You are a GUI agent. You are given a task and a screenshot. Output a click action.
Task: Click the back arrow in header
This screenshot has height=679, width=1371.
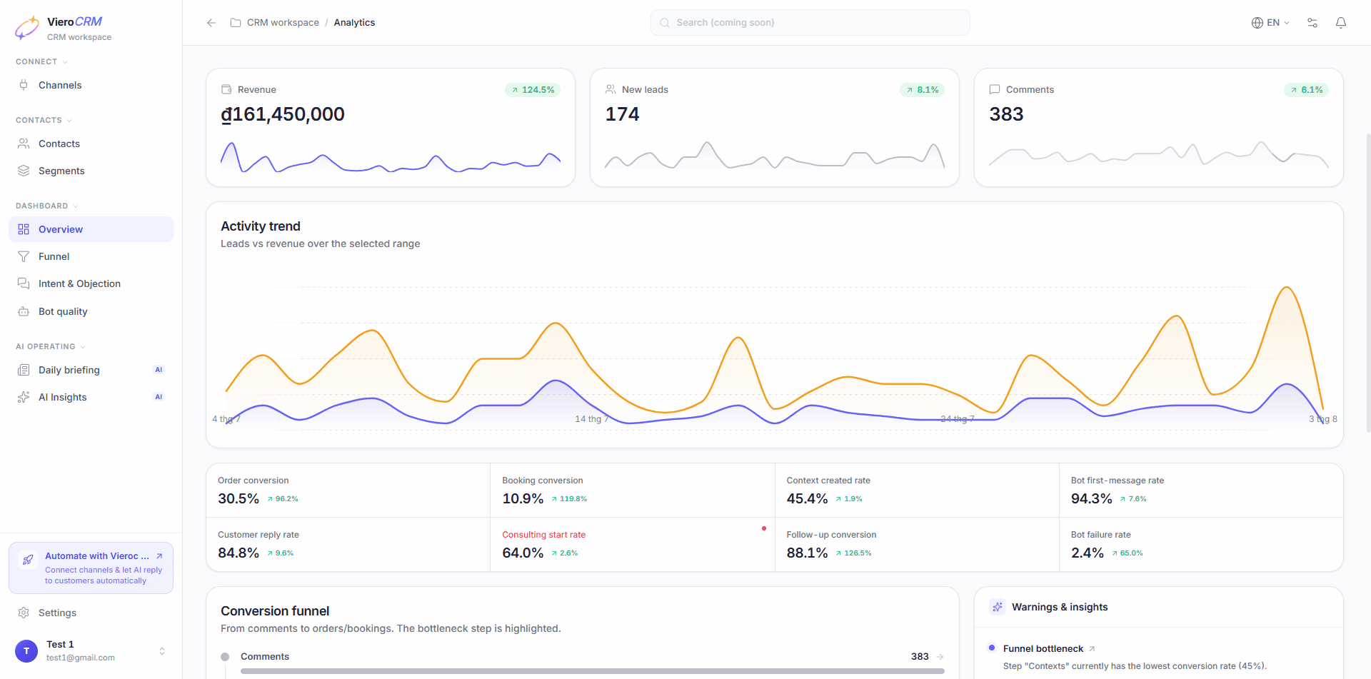(x=211, y=23)
